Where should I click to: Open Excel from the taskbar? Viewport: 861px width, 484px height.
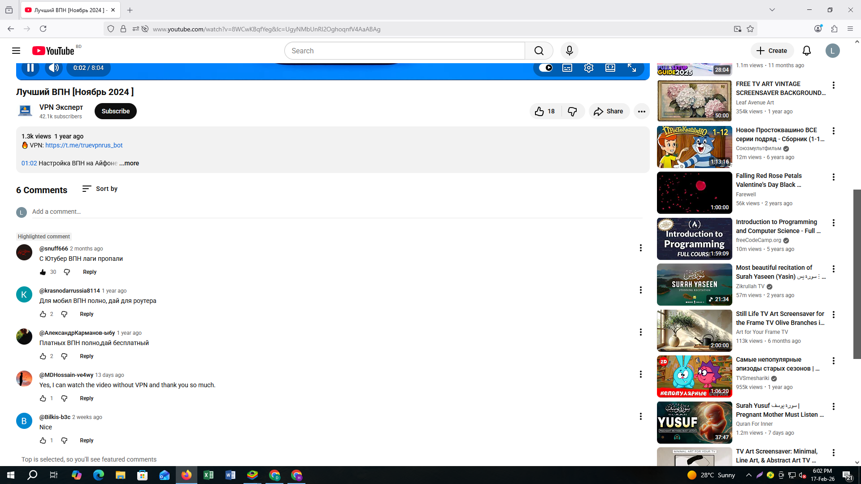(x=209, y=475)
